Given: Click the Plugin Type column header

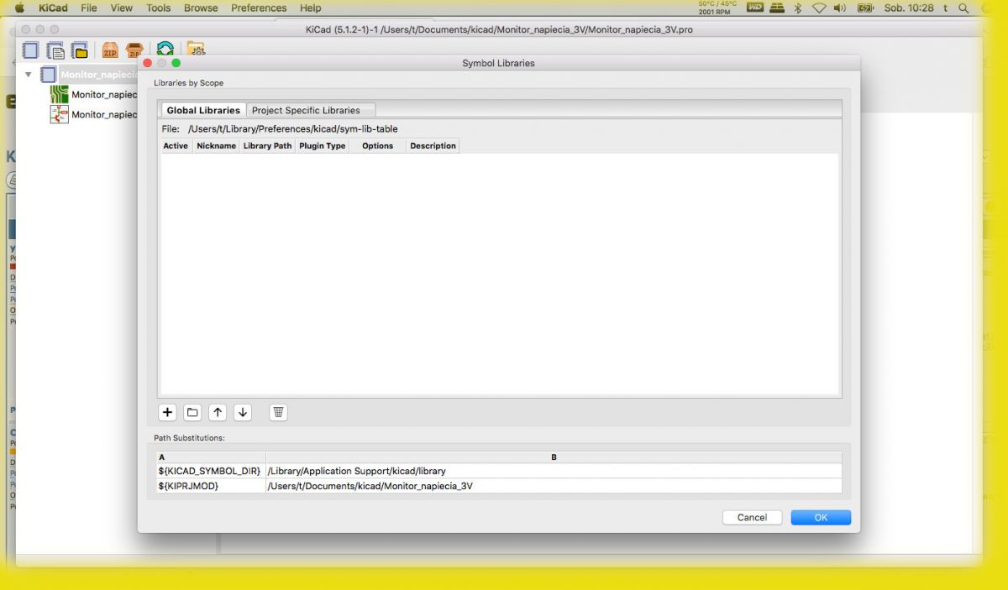Looking at the screenshot, I should pyautogui.click(x=322, y=146).
